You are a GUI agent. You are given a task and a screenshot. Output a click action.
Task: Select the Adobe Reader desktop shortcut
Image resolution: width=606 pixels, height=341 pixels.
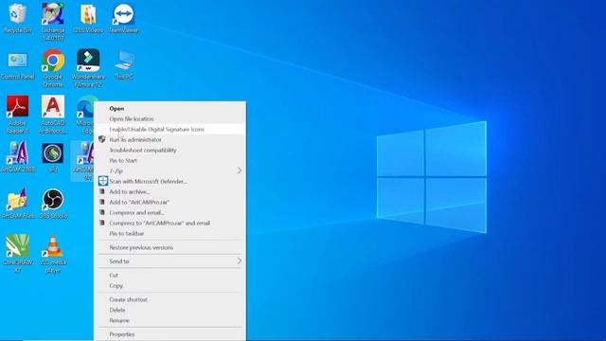coord(17,106)
